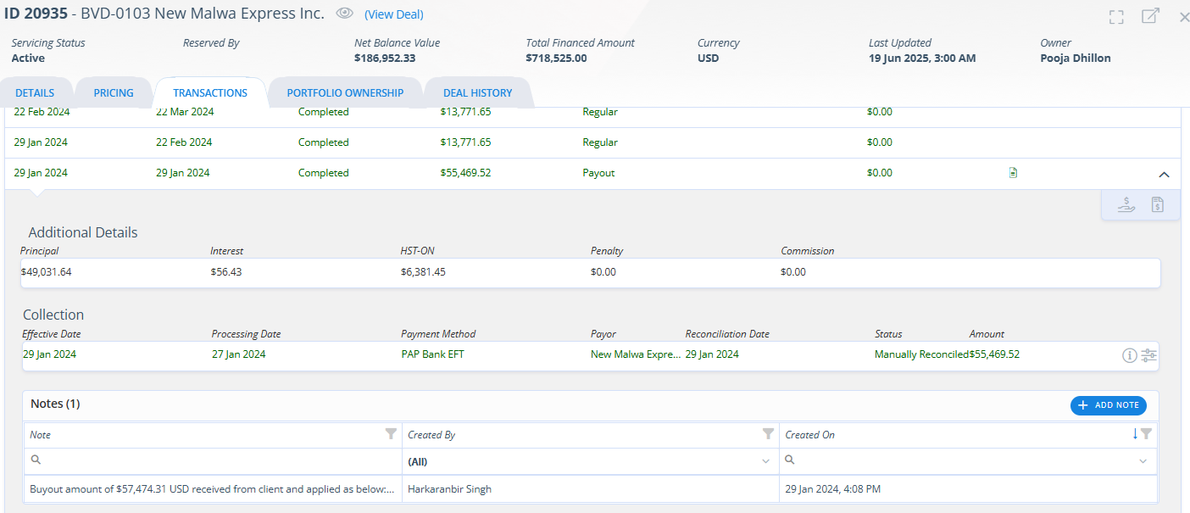
Task: Collapse the expanded Payout transaction row
Action: coord(1164,174)
